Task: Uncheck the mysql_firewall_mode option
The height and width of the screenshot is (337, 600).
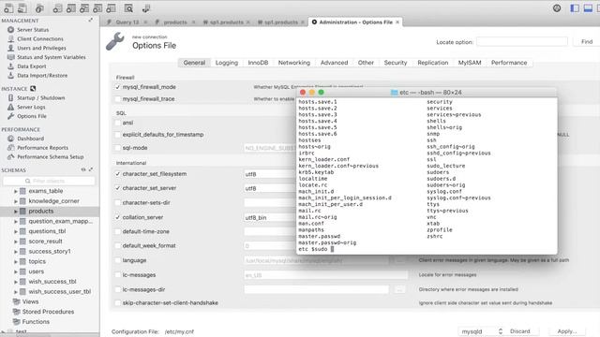Action: (x=118, y=87)
